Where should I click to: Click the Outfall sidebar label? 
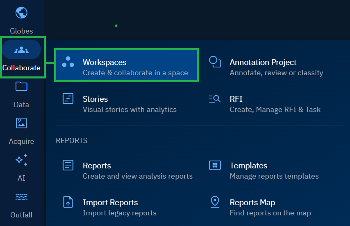[21, 215]
